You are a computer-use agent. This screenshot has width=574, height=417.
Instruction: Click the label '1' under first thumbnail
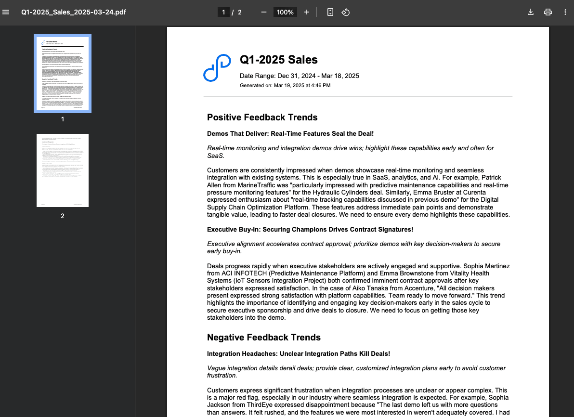click(x=63, y=119)
